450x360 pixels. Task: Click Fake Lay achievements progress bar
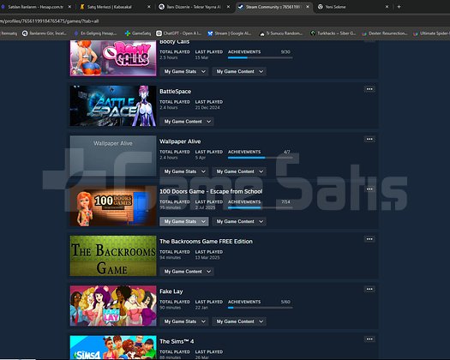coord(260,308)
